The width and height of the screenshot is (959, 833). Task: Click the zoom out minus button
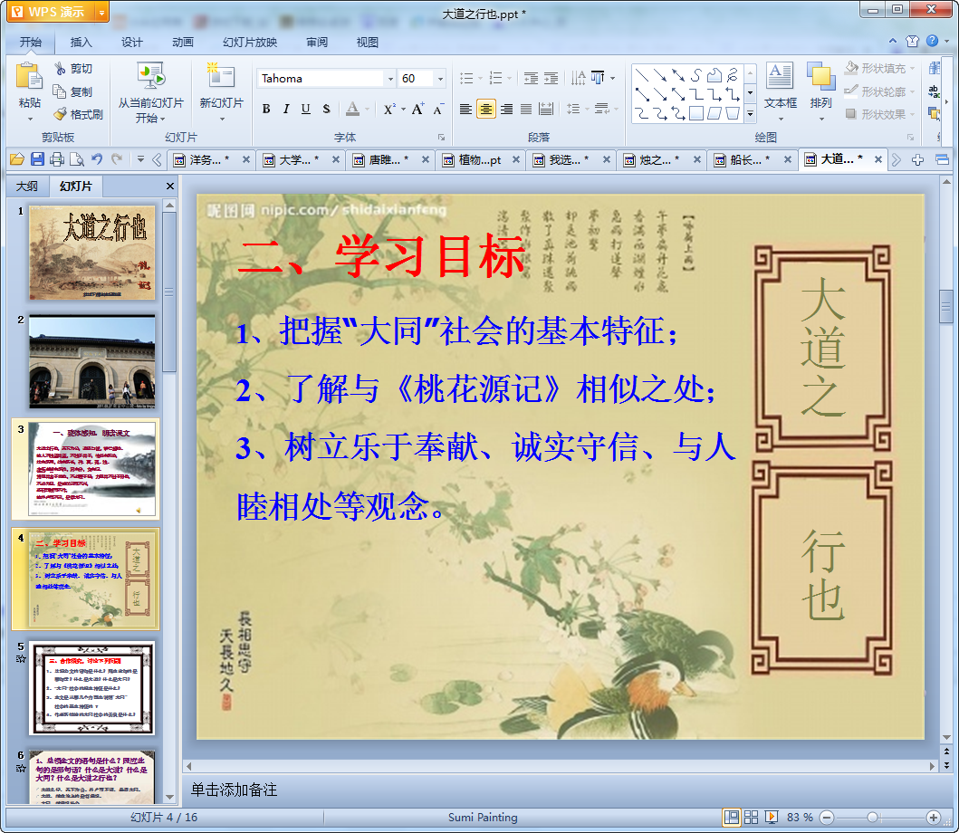coord(827,817)
